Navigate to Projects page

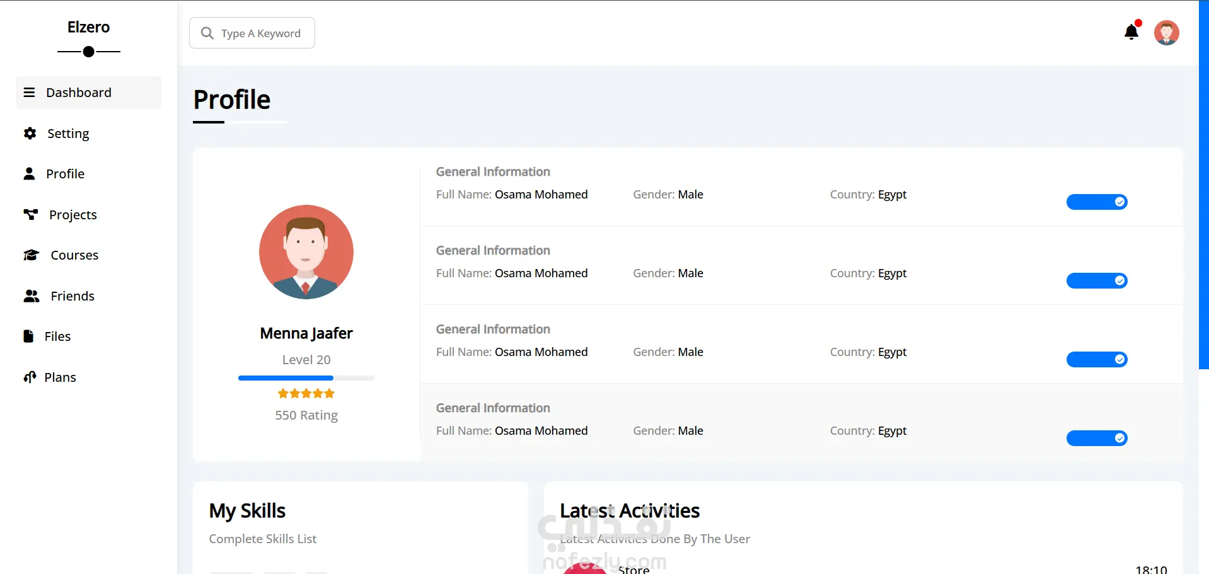click(88, 214)
